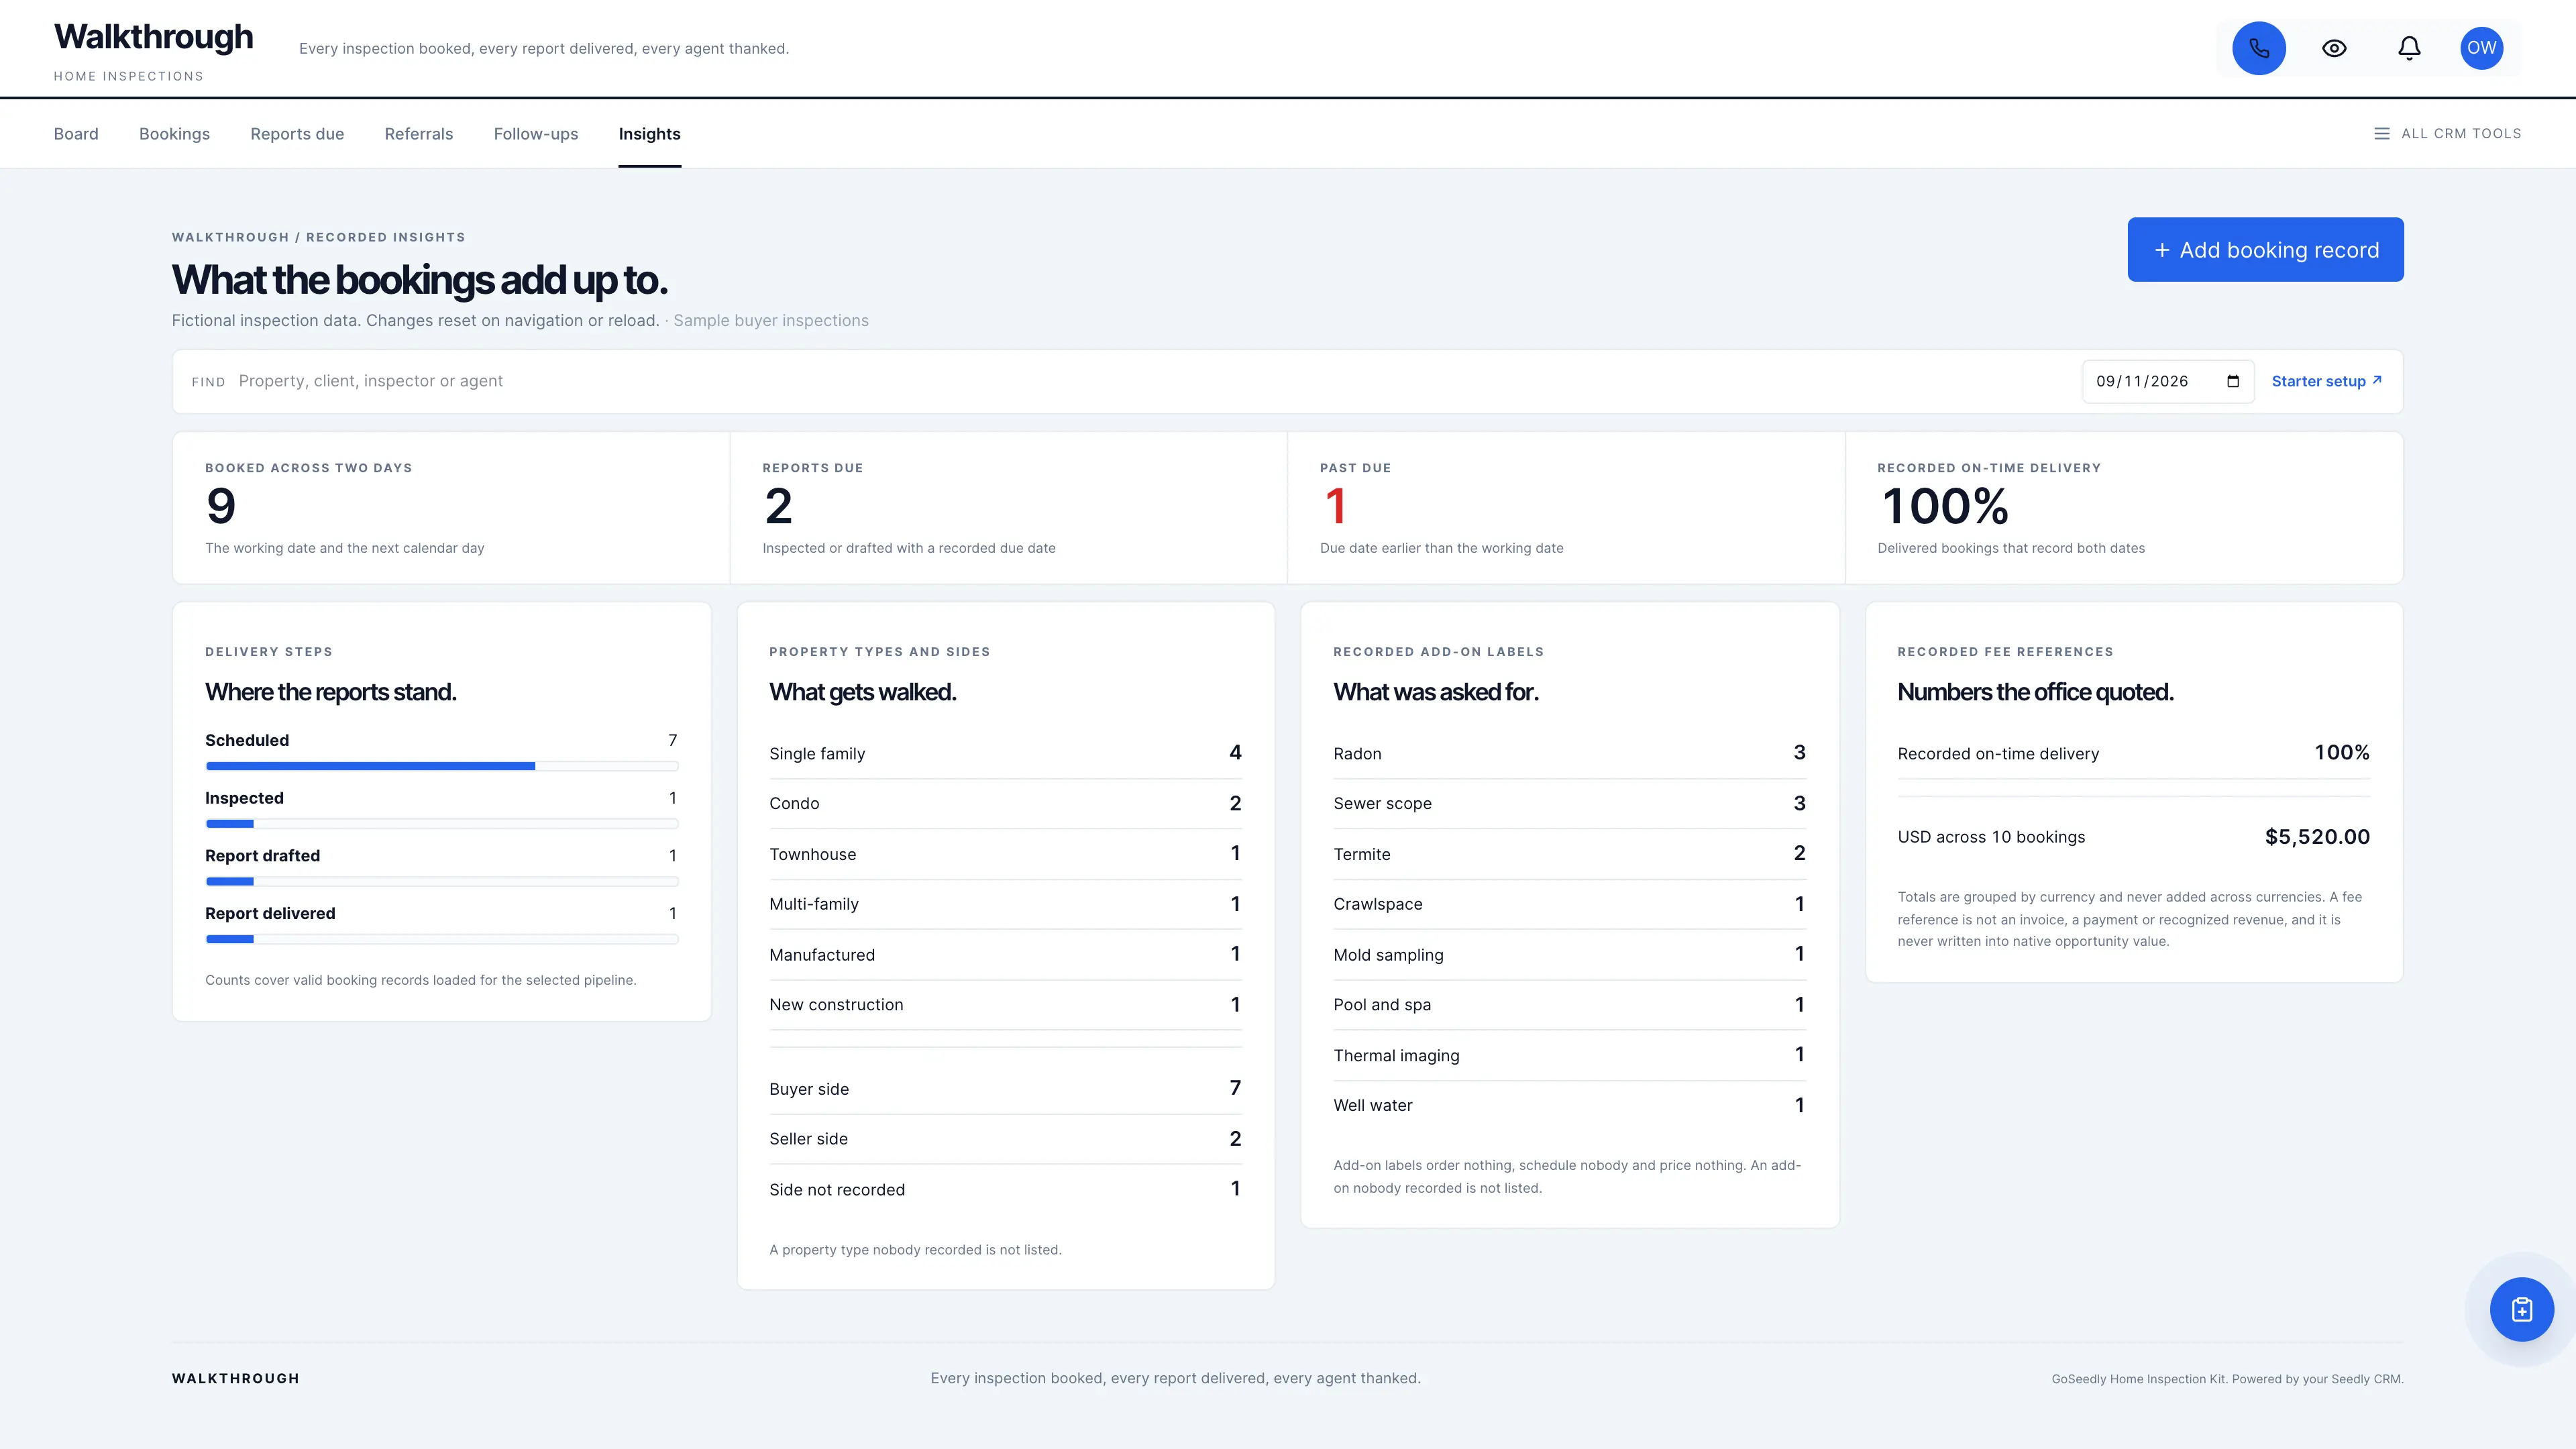Select the Townhouse row
This screenshot has width=2576, height=1449.
[x=1005, y=854]
